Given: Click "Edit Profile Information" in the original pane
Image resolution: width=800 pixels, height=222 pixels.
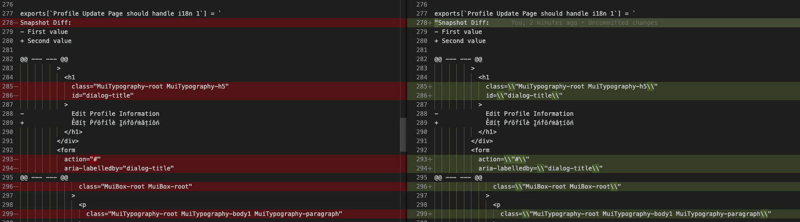Looking at the screenshot, I should [x=116, y=114].
